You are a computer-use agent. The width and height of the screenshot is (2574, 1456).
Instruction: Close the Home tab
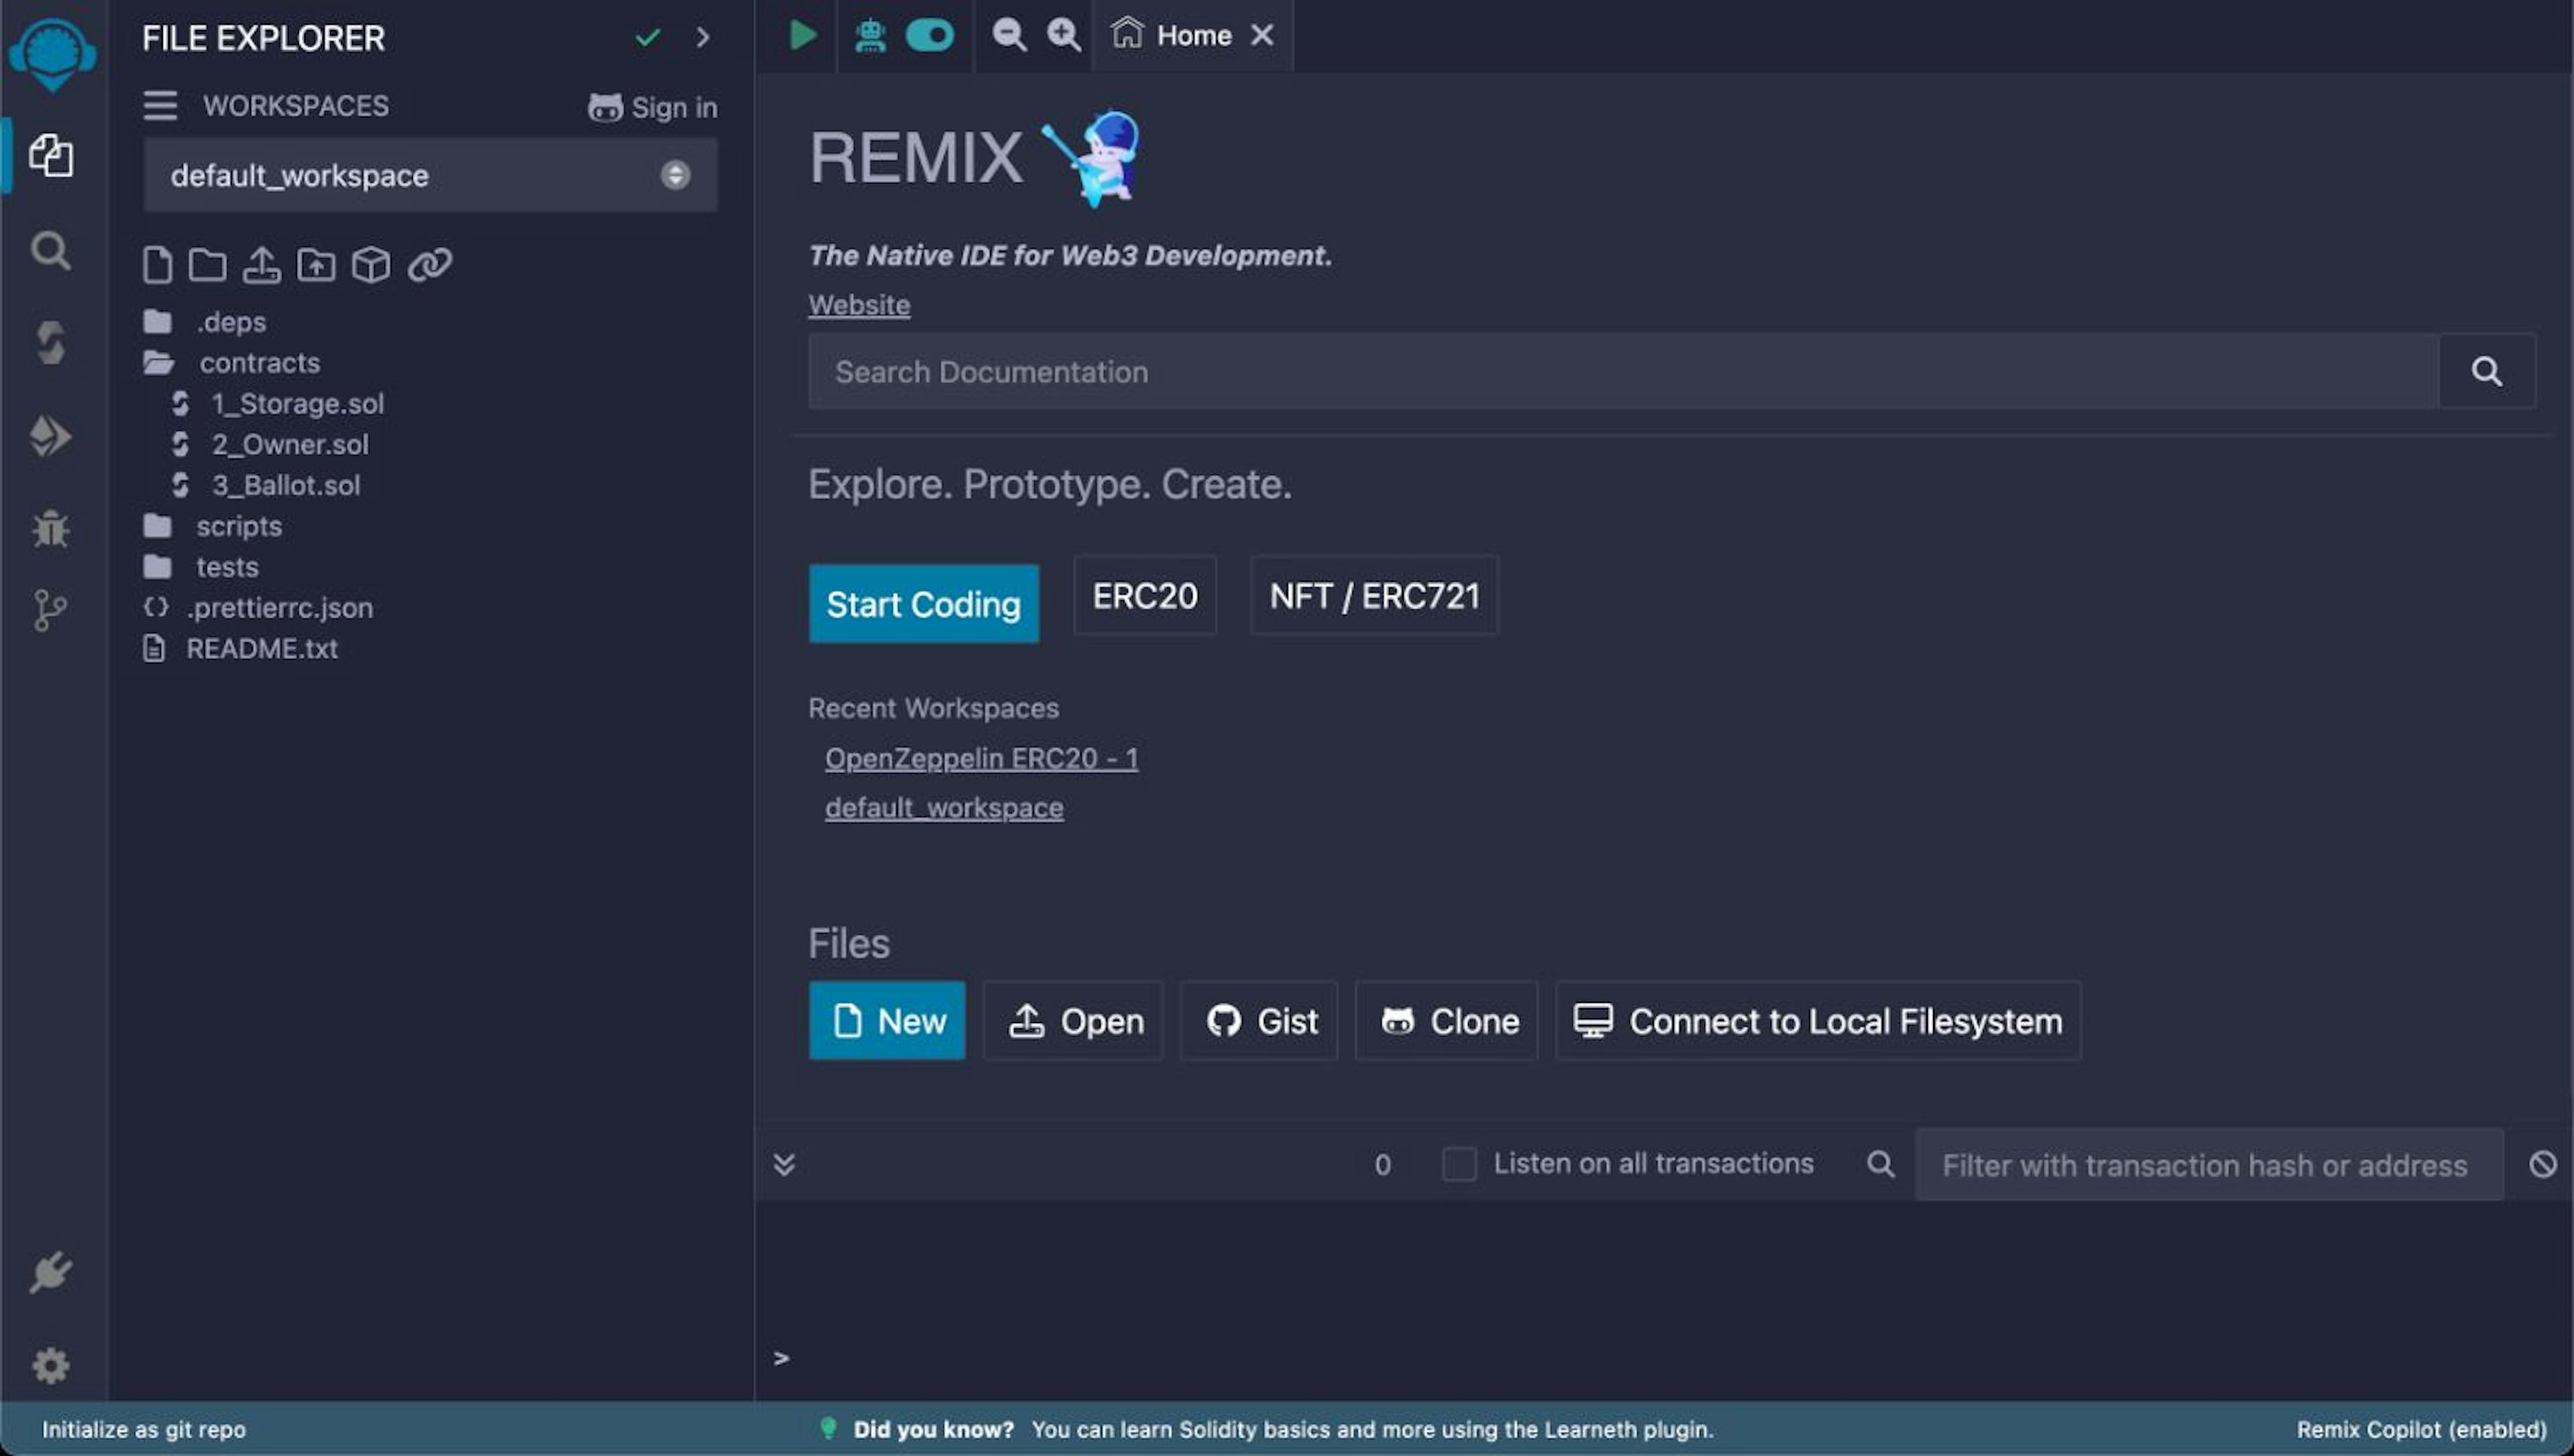pyautogui.click(x=1262, y=36)
